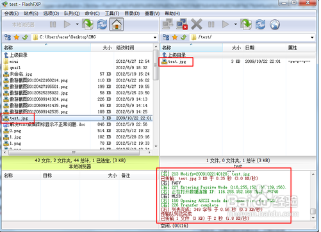Image resolution: width=321 pixels, height=232 pixels.
Task: Go to remote 上级目录 parent directory
Action: [x=174, y=55]
